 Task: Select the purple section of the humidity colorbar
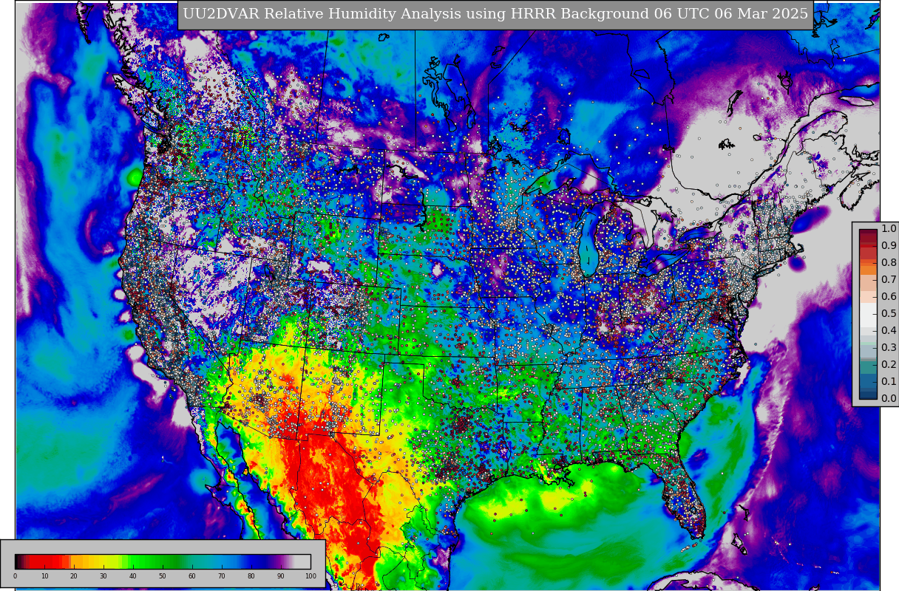279,561
